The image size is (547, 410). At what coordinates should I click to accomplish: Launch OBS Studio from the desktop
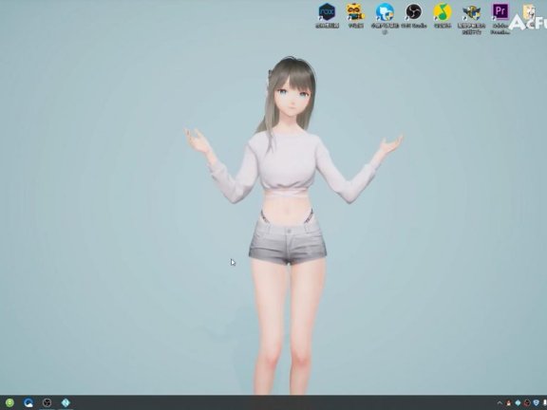pyautogui.click(x=414, y=16)
